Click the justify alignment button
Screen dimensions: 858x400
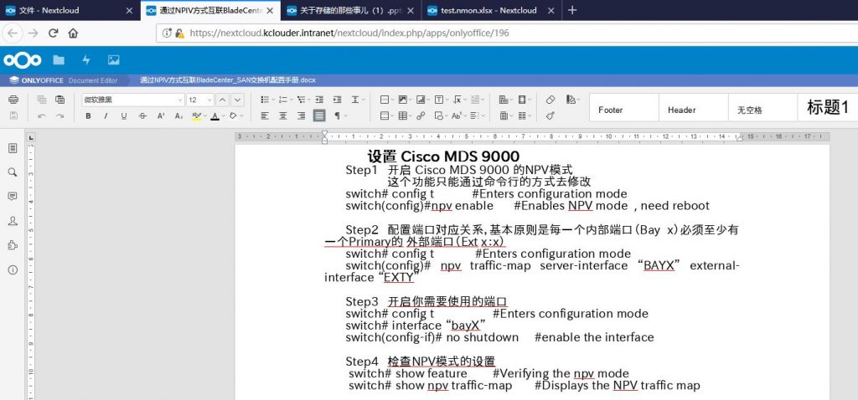(x=319, y=115)
